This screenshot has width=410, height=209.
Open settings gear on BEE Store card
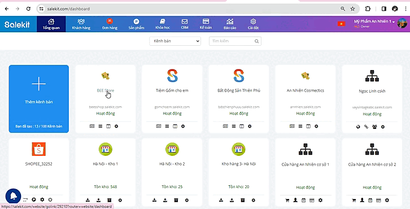pyautogui.click(x=116, y=126)
